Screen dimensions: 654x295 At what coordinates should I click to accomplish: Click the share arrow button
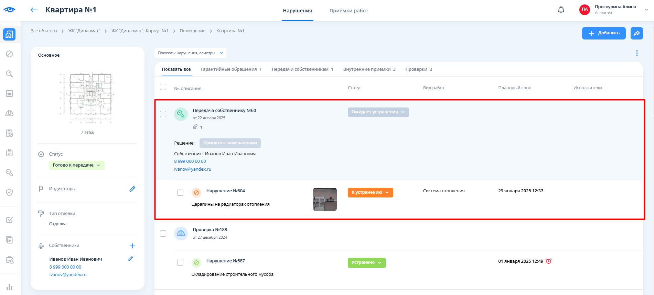pos(636,33)
